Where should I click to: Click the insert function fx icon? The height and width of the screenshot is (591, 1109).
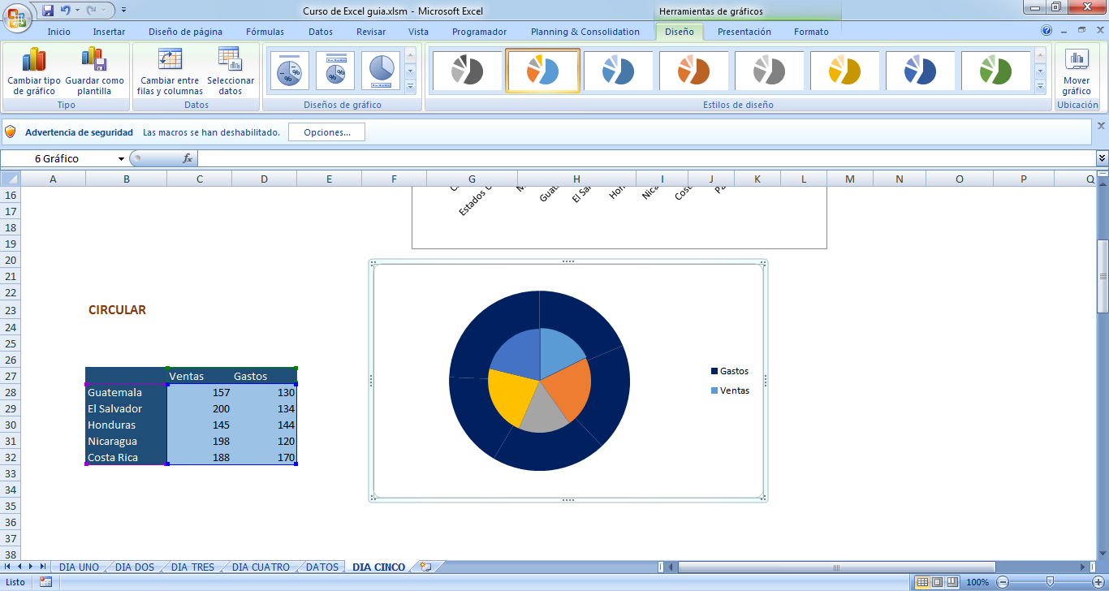(x=188, y=158)
